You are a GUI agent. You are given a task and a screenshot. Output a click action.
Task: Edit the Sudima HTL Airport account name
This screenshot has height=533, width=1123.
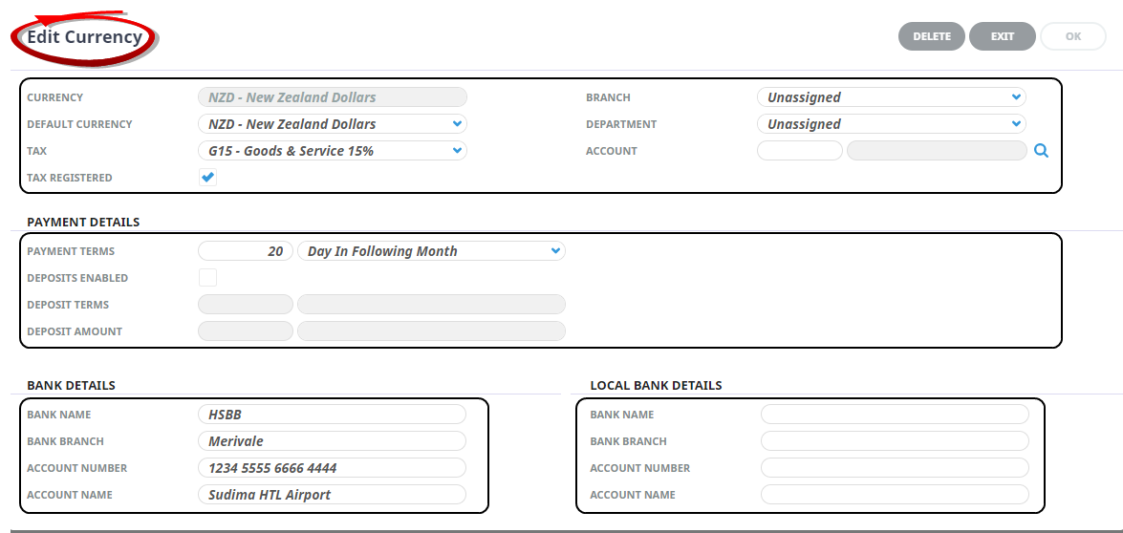point(332,495)
